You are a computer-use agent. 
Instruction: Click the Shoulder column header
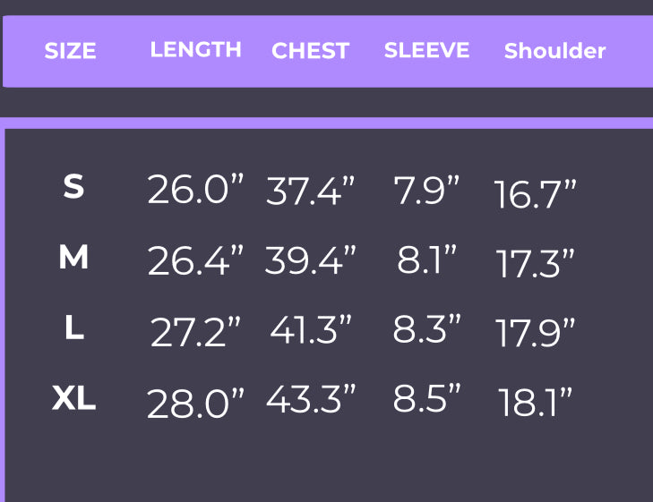pyautogui.click(x=554, y=51)
